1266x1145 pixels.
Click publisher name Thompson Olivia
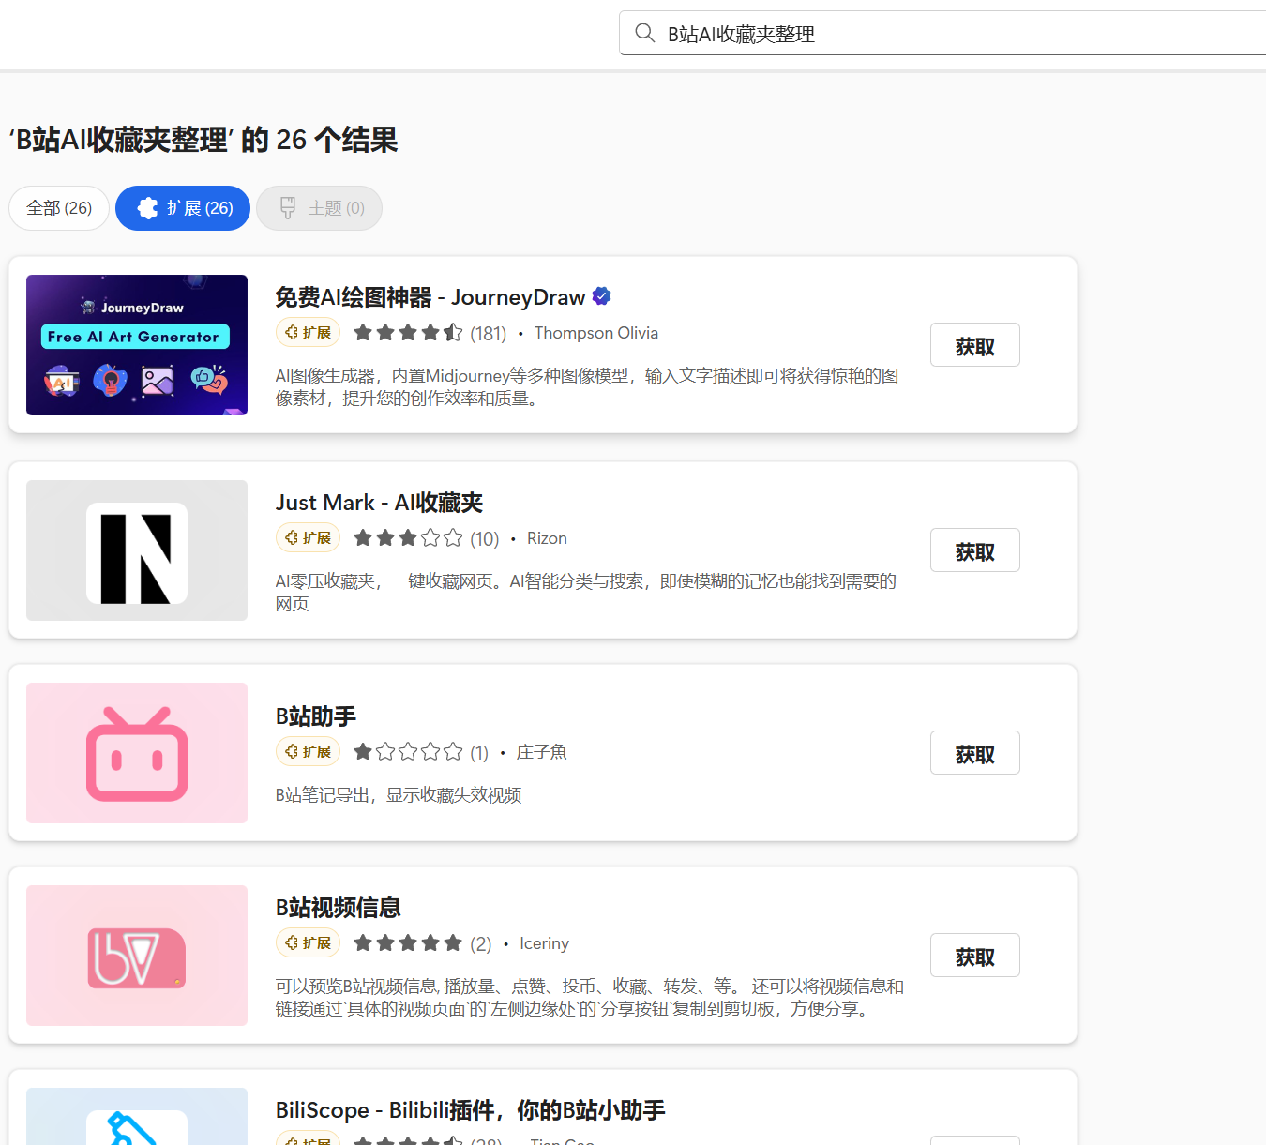point(596,333)
